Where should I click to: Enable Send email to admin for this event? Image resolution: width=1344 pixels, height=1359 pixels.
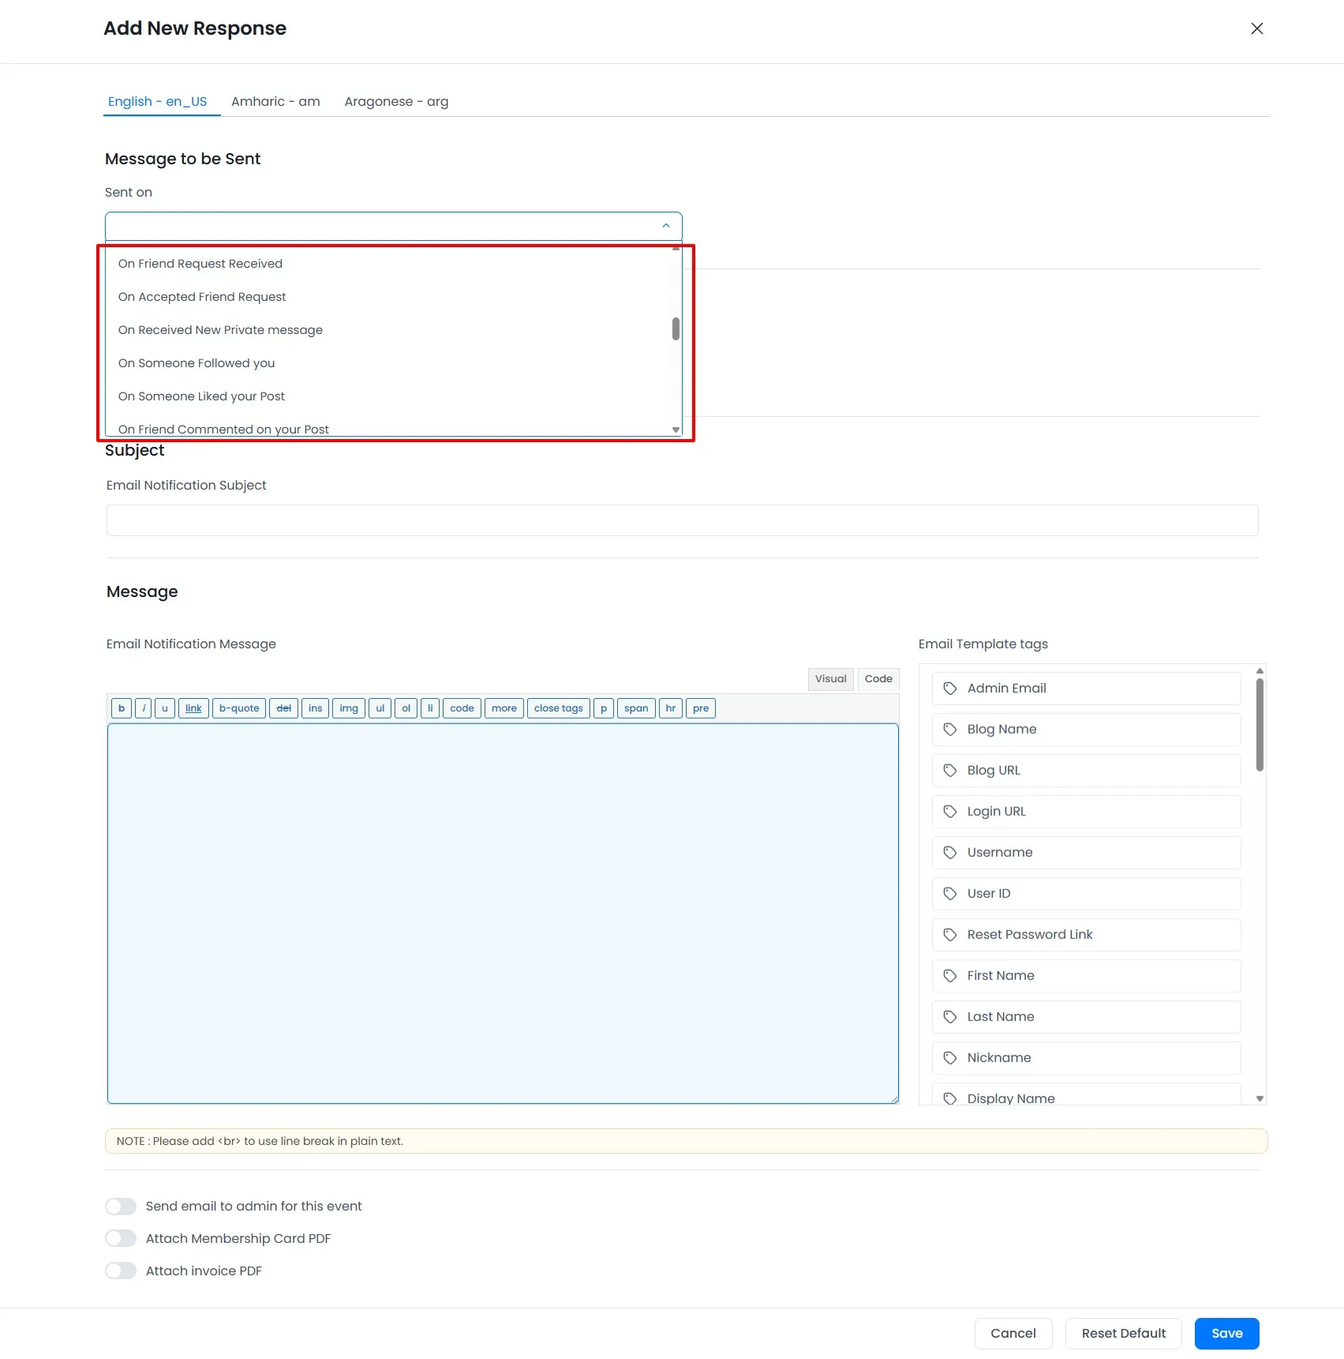pyautogui.click(x=121, y=1206)
